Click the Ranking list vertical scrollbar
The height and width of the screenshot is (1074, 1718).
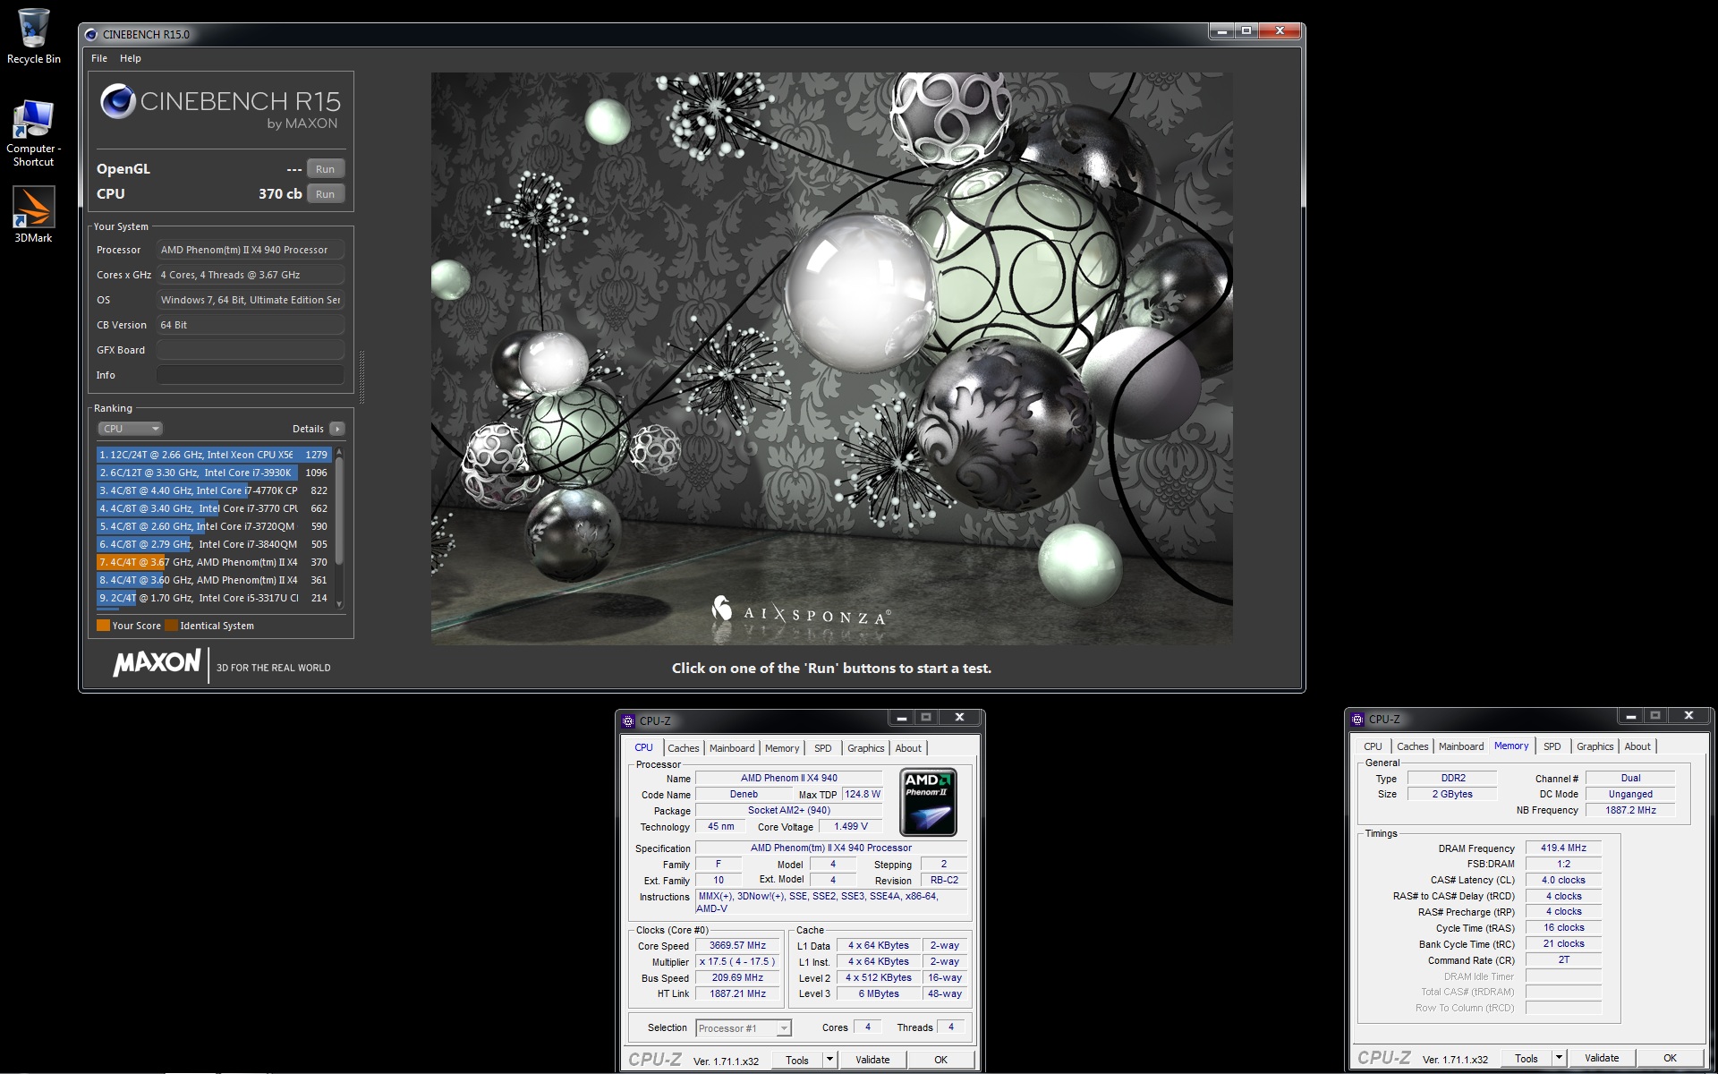tap(339, 528)
